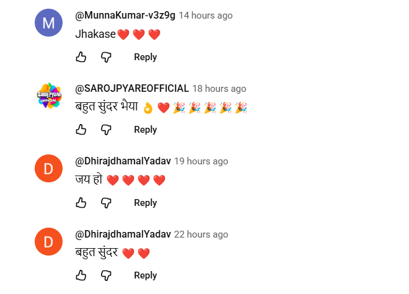Click the "18 hours ago" timestamp
This screenshot has height=294, width=409.
[219, 89]
